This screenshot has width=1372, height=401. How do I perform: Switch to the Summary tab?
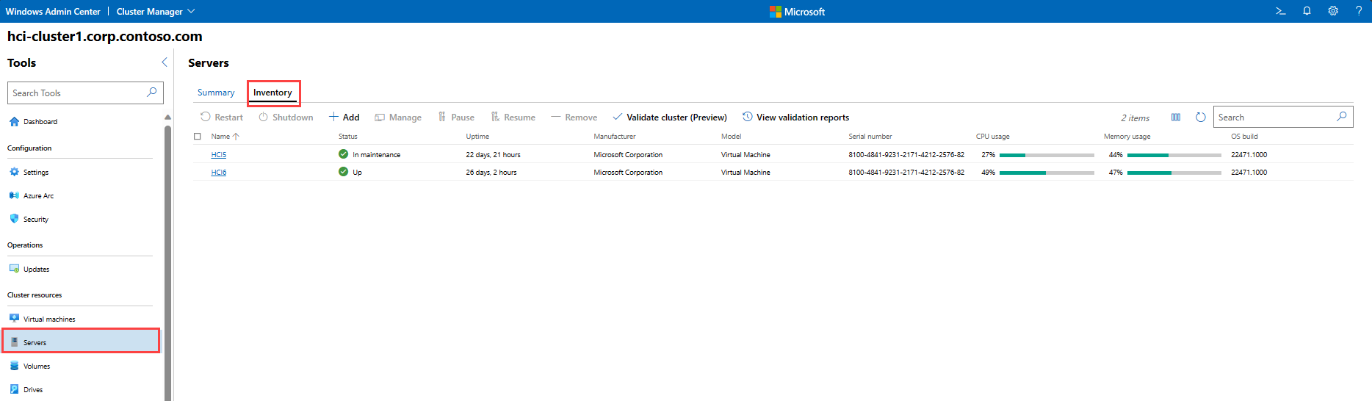pyautogui.click(x=216, y=93)
